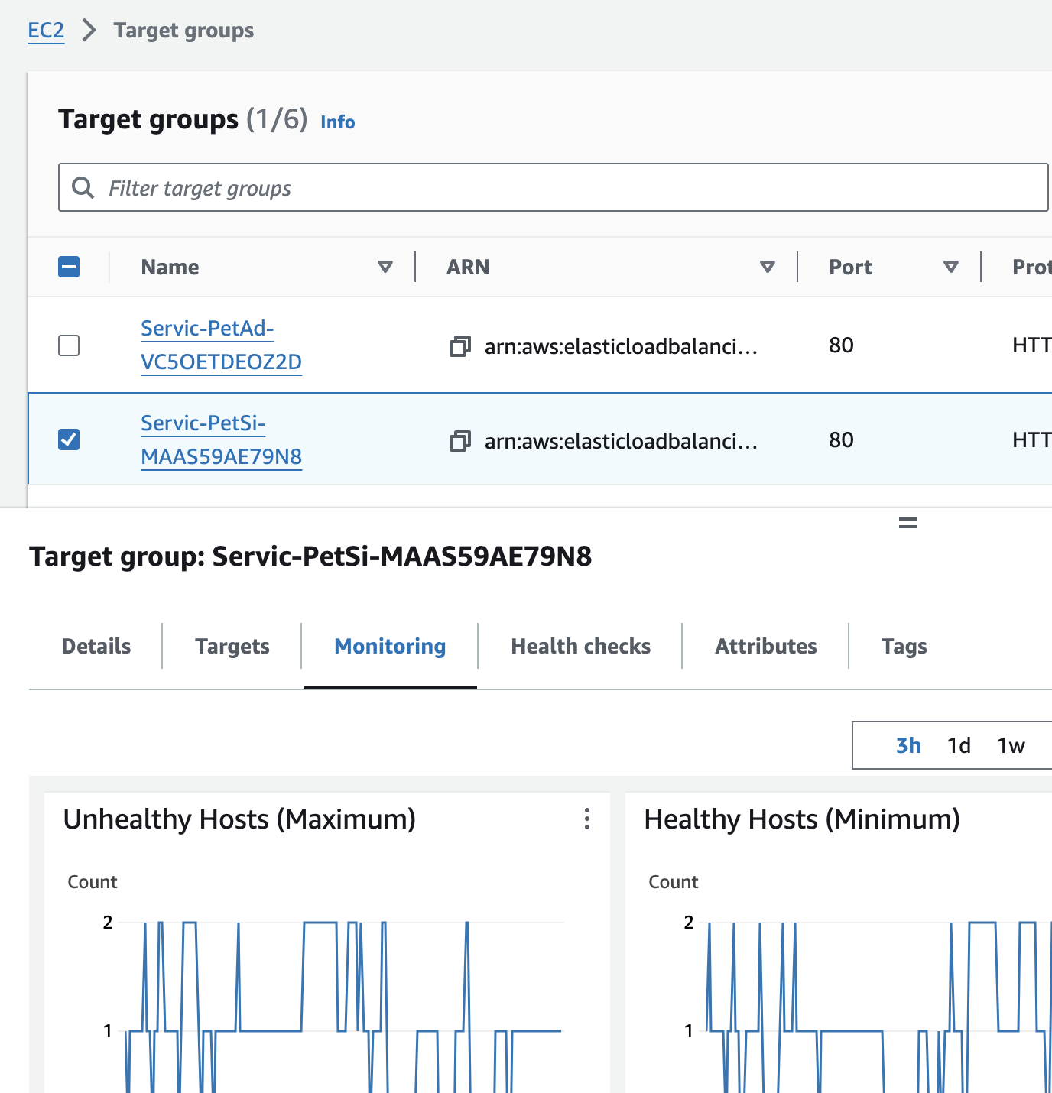The width and height of the screenshot is (1052, 1093).
Task: Check the Servic-PetAd-VC5OETDEOZ2D row checkbox
Action: tap(69, 345)
